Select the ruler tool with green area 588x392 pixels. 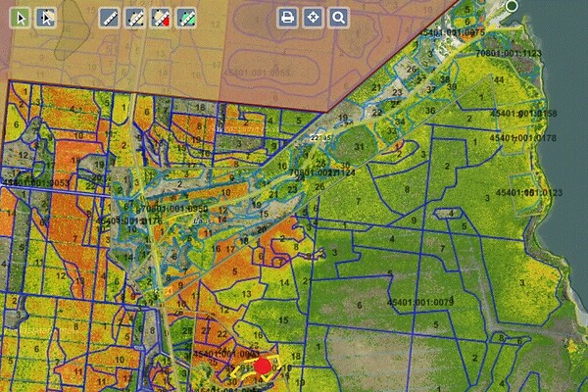tap(186, 18)
